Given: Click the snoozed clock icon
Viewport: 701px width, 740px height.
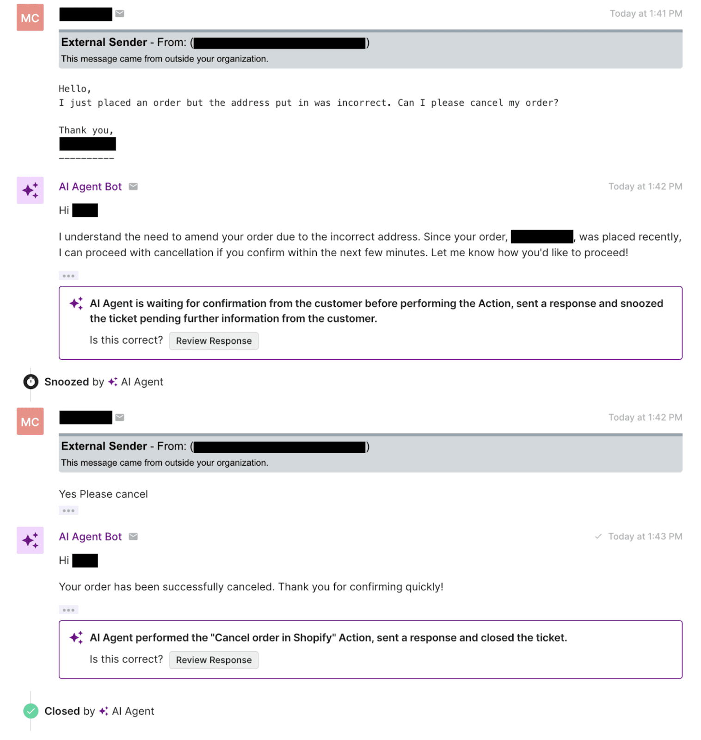Looking at the screenshot, I should tap(30, 382).
